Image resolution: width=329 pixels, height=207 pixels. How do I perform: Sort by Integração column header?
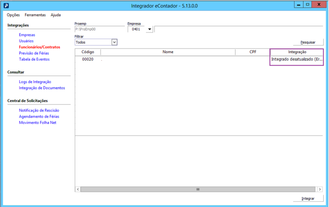point(297,52)
